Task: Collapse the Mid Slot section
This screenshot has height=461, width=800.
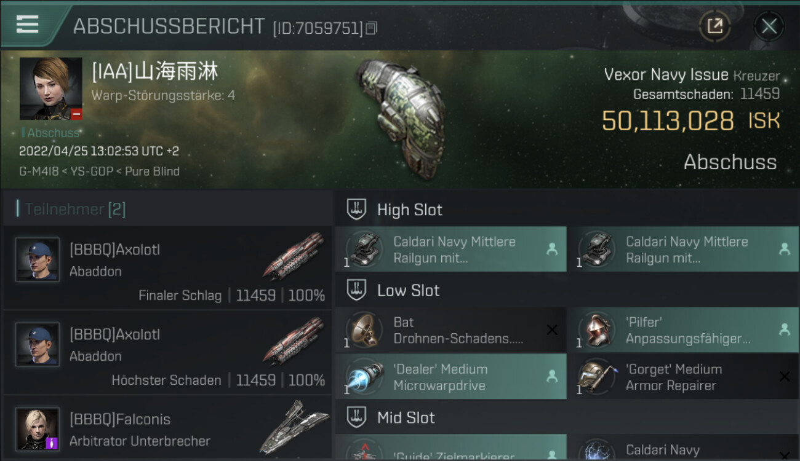Action: 567,418
